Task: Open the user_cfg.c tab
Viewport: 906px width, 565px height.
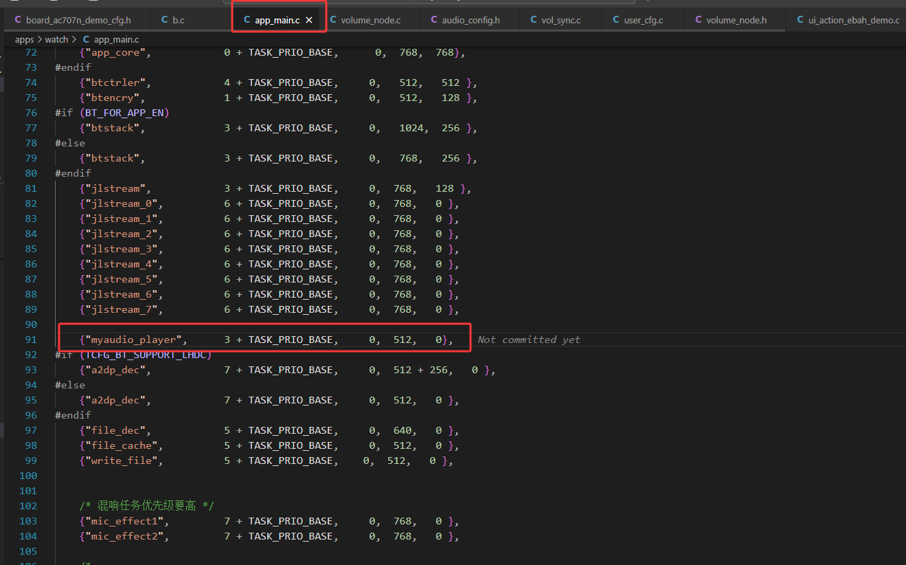Action: [x=637, y=21]
